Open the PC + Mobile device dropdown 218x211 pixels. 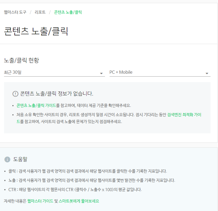(x=160, y=73)
